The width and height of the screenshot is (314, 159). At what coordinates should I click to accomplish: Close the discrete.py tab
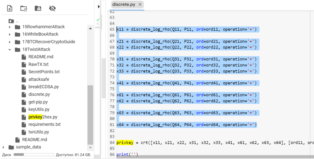click(140, 5)
